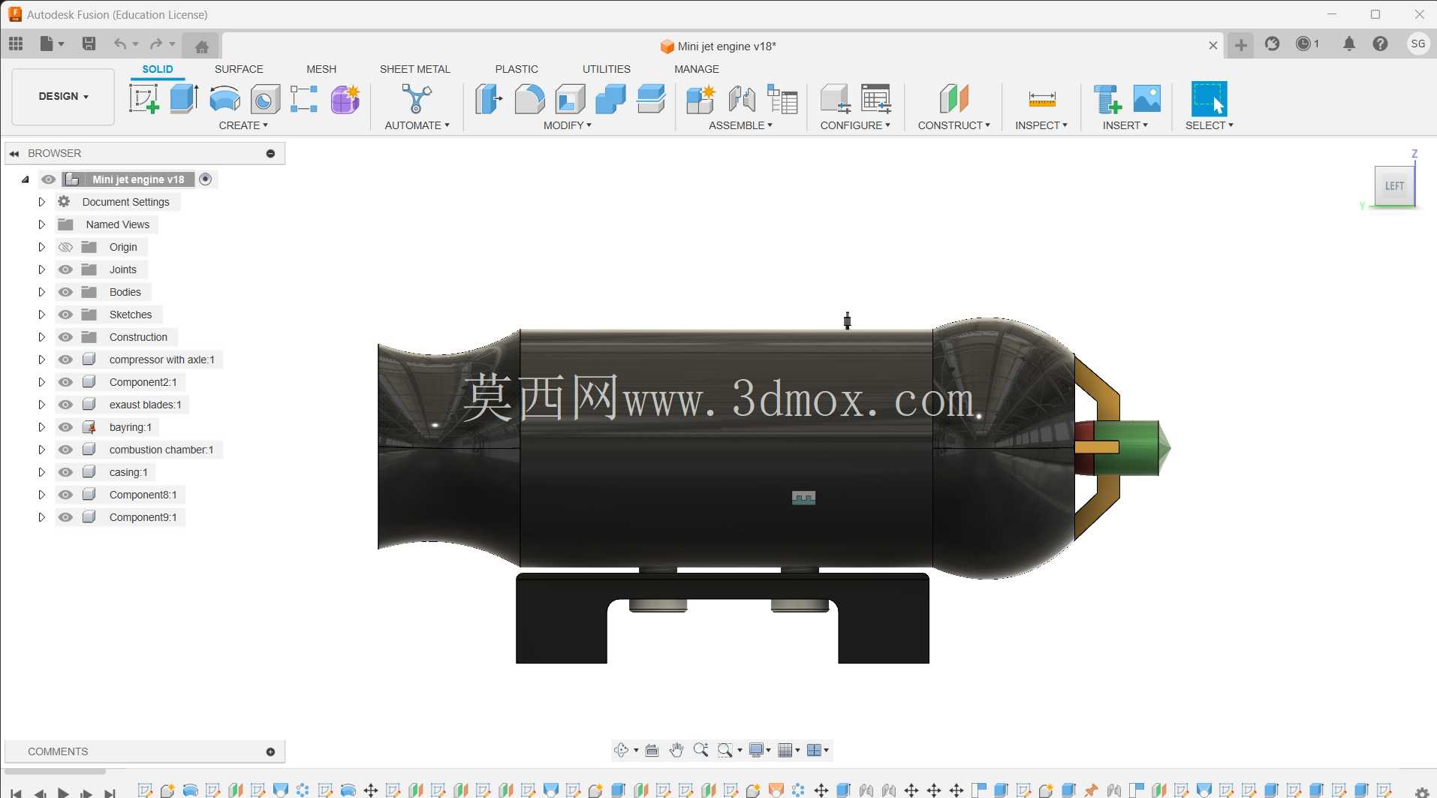Activate the Select window tool
Viewport: 1437px width, 798px height.
tap(1210, 99)
